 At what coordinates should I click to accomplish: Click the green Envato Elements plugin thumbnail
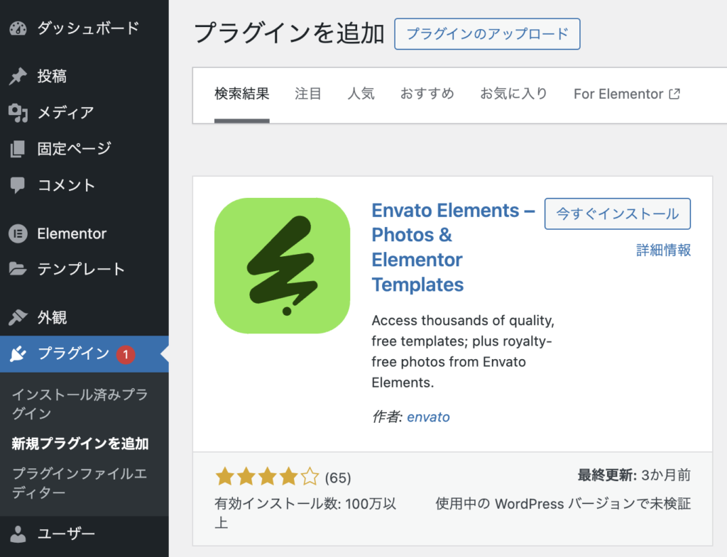coord(283,265)
